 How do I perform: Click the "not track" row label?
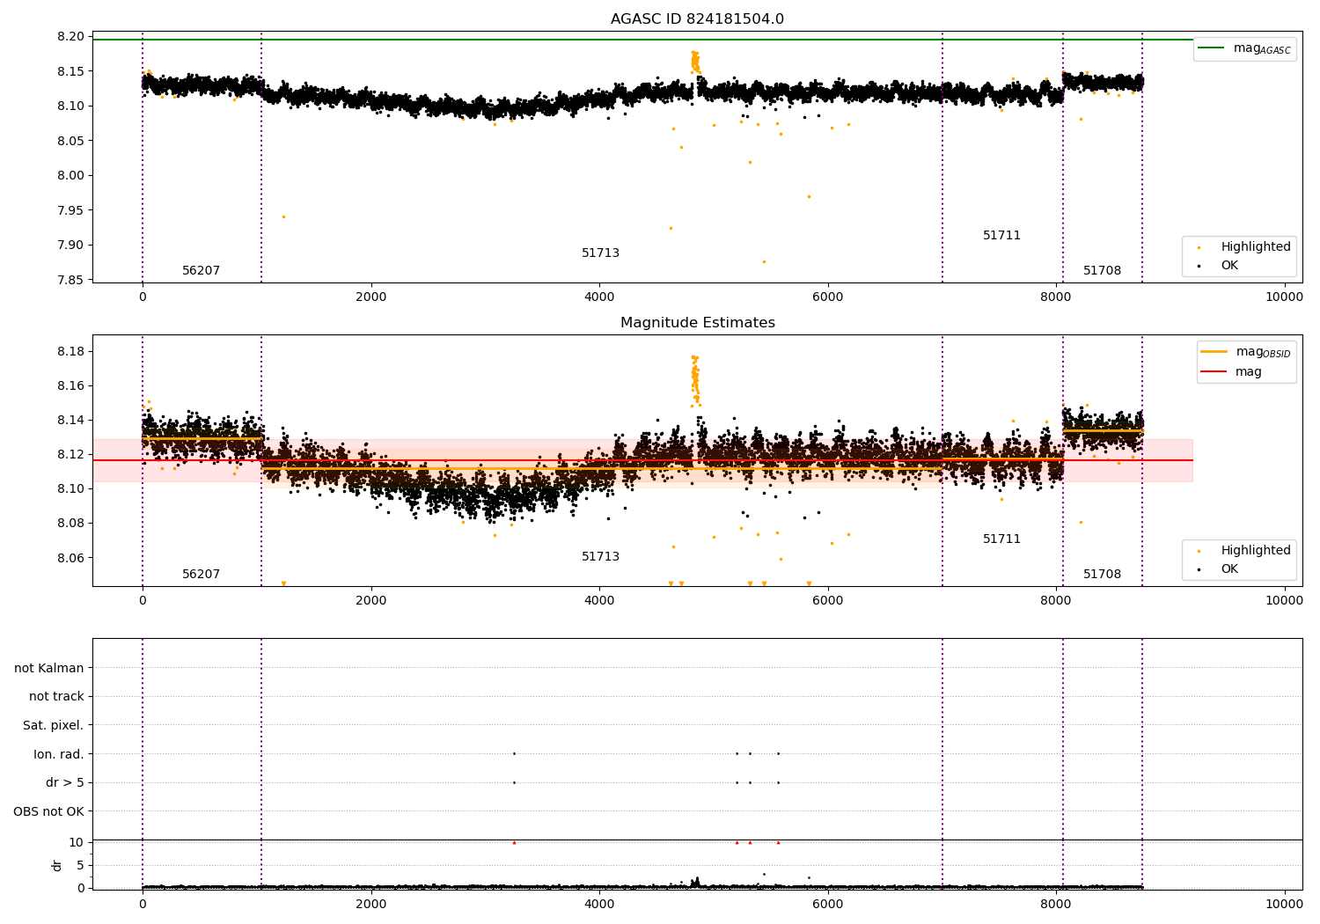[x=56, y=696]
